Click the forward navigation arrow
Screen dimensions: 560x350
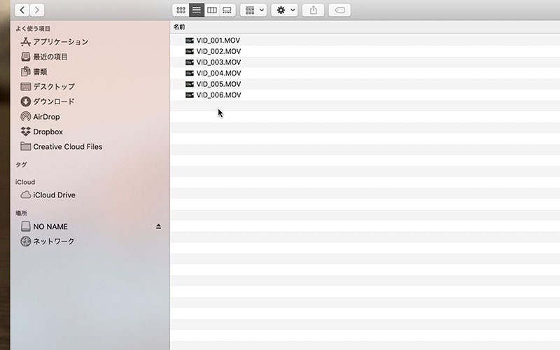pos(37,10)
